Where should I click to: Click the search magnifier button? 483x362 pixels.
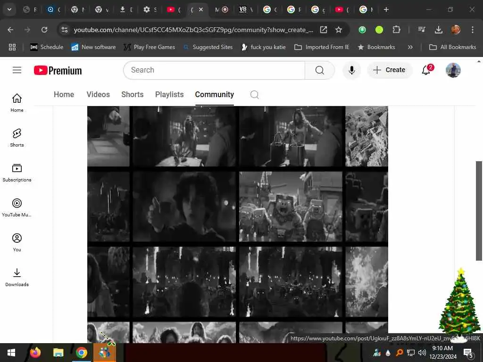click(320, 70)
